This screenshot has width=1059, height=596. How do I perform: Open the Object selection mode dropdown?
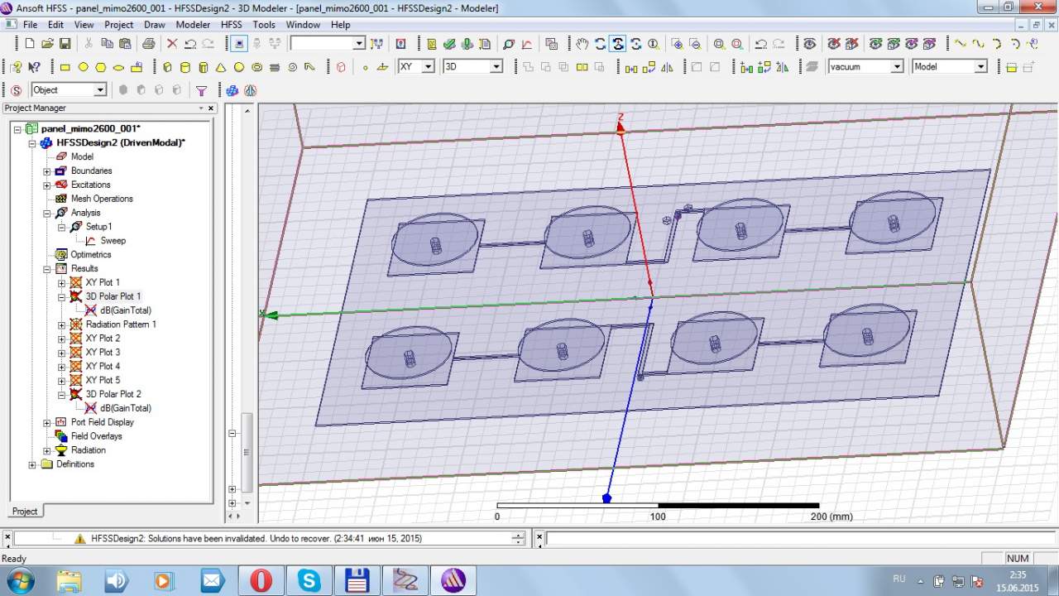(x=100, y=90)
